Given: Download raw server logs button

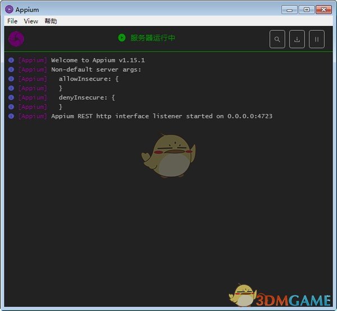Looking at the screenshot, I should coord(297,39).
